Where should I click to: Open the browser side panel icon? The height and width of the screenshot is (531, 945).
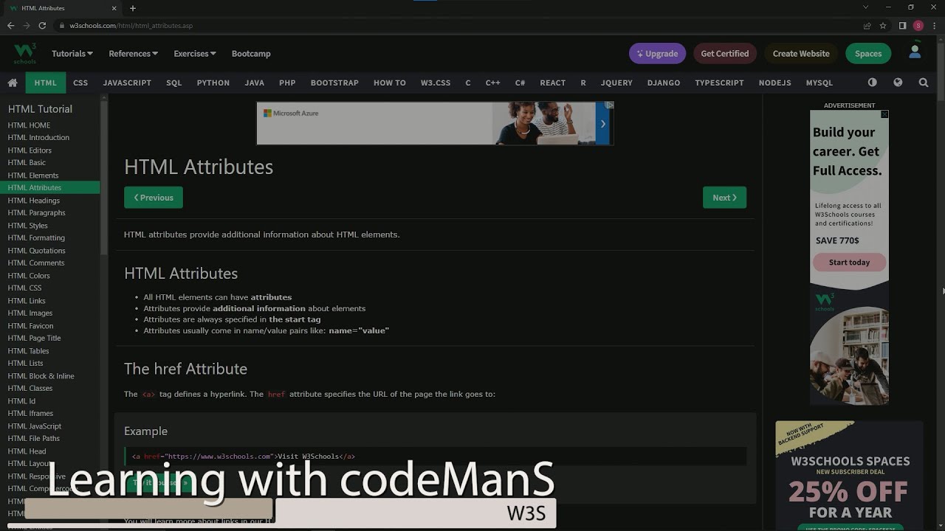[902, 25]
